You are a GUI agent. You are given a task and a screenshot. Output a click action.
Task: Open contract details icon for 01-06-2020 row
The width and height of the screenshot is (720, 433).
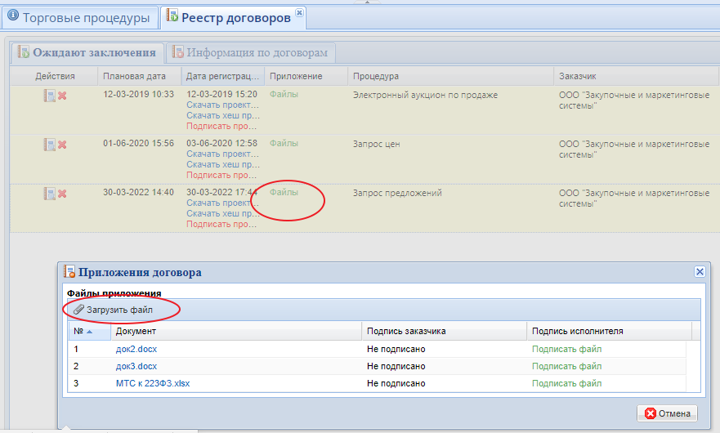(x=49, y=145)
